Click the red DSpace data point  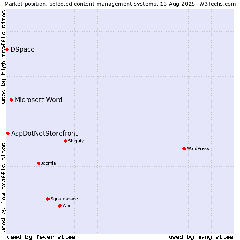click(7, 49)
